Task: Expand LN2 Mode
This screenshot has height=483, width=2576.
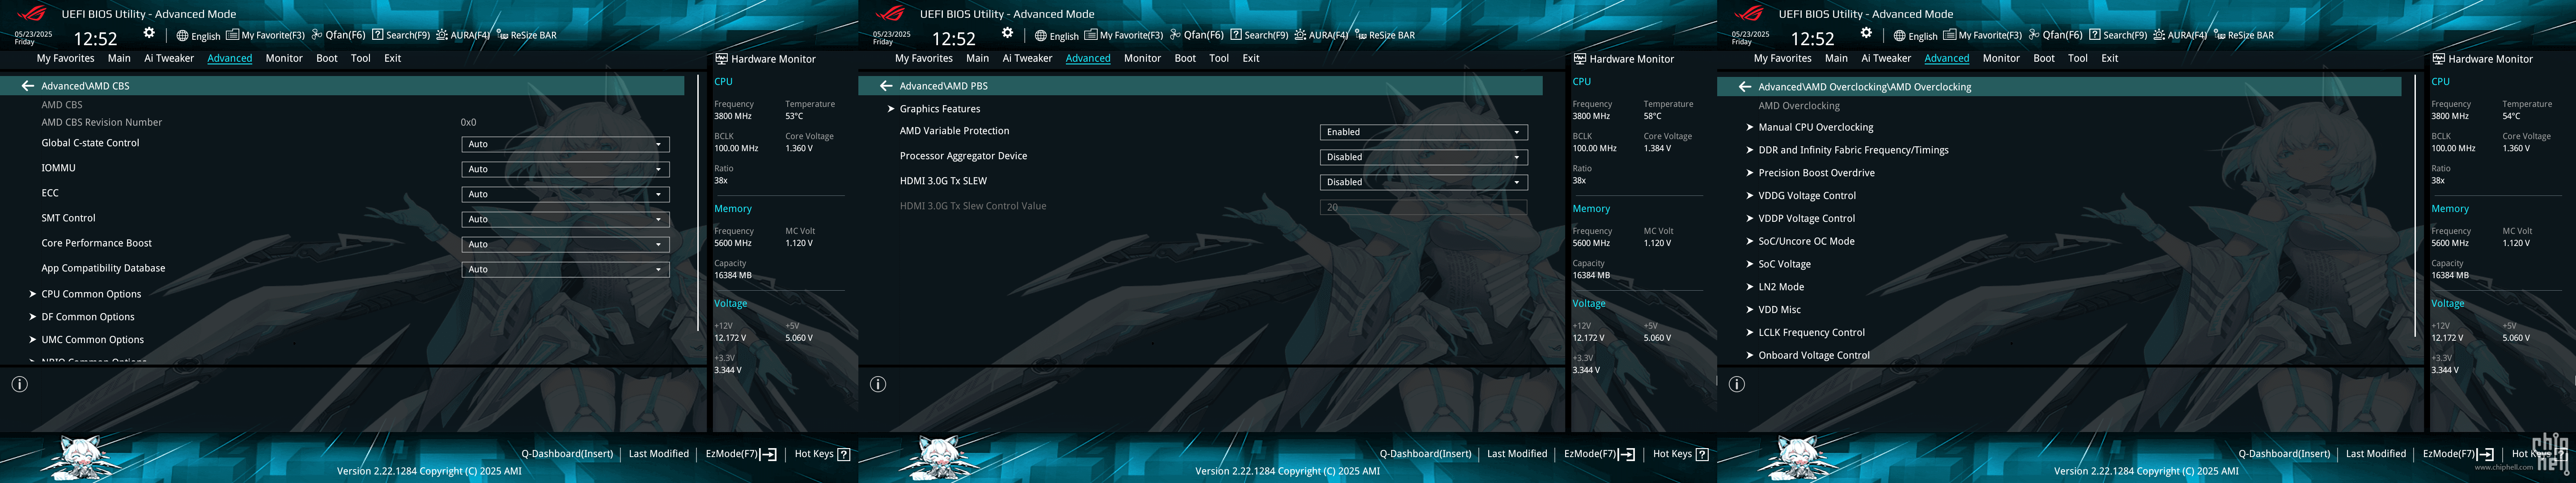Action: point(1781,287)
